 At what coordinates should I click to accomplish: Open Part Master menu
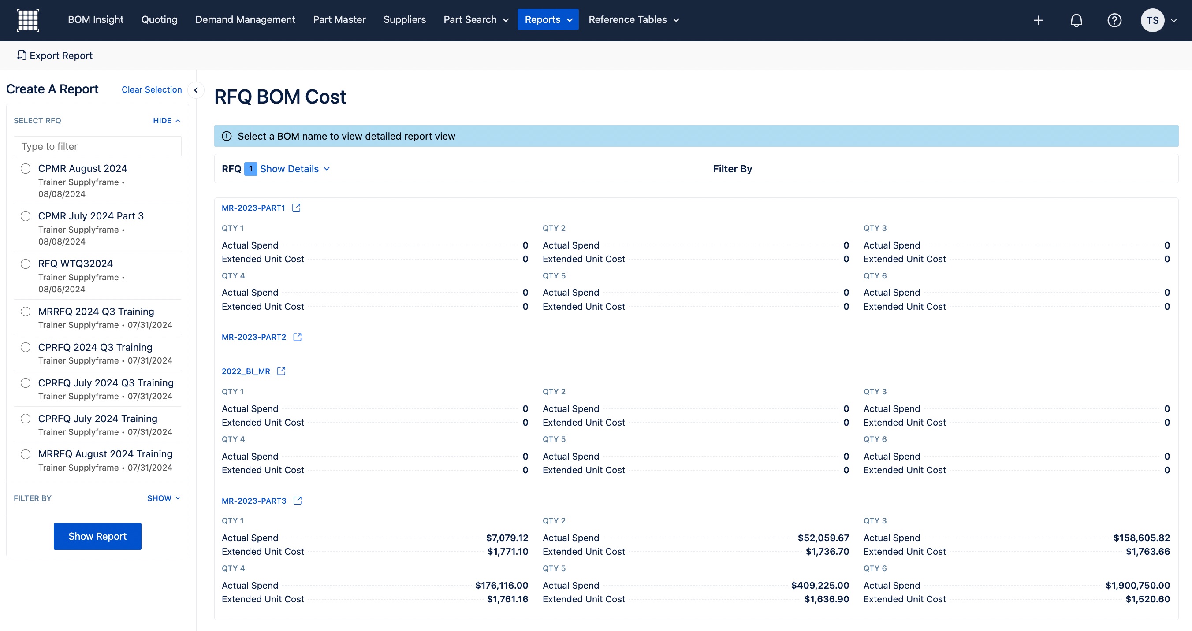tap(339, 20)
